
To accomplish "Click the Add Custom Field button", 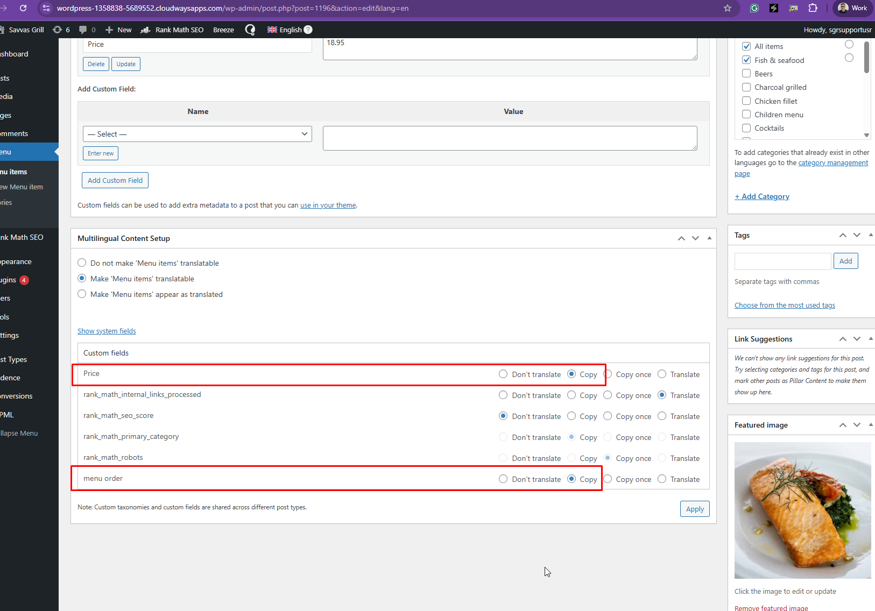I will (115, 180).
